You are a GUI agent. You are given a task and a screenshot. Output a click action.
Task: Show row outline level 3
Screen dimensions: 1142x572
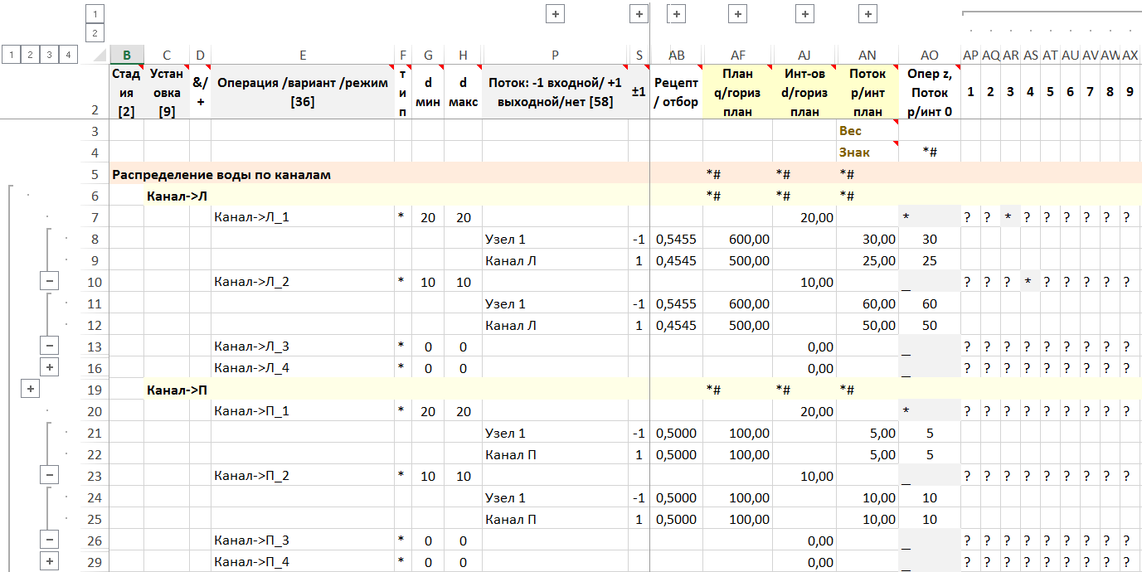pyautogui.click(x=49, y=55)
